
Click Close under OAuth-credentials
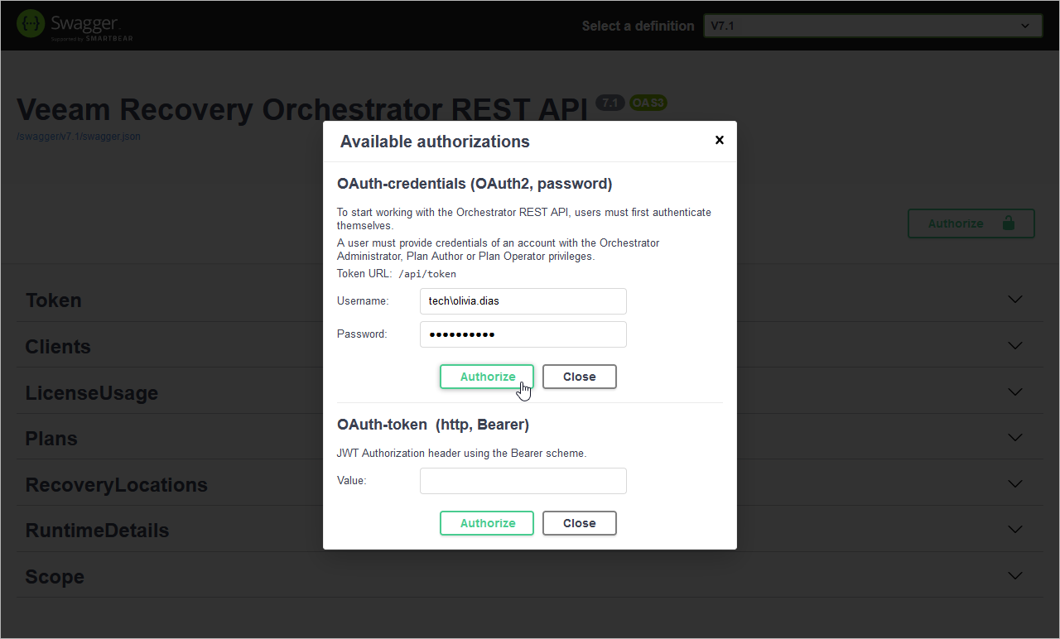pos(580,377)
